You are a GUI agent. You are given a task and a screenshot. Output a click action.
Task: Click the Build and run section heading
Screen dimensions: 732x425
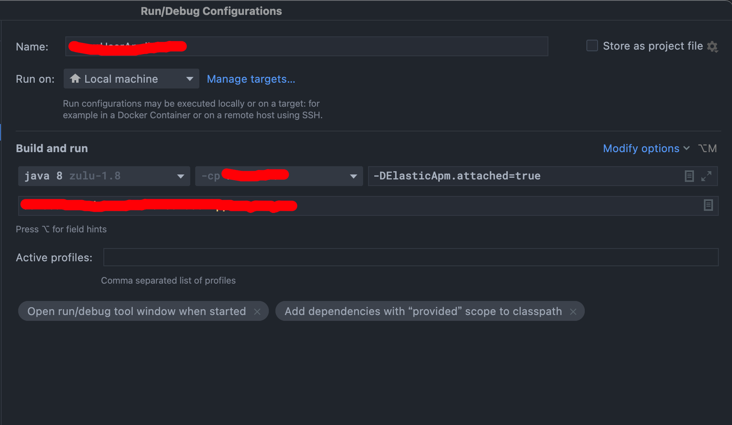(52, 148)
